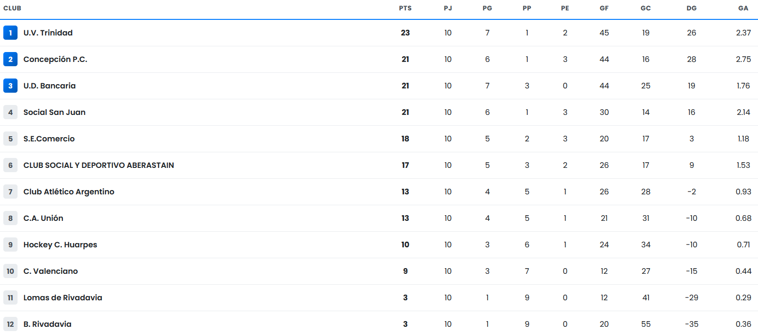Click the gray position 12 badge

click(10, 324)
